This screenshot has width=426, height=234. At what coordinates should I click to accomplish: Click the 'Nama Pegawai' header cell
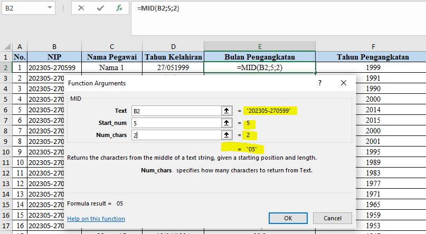coord(112,57)
